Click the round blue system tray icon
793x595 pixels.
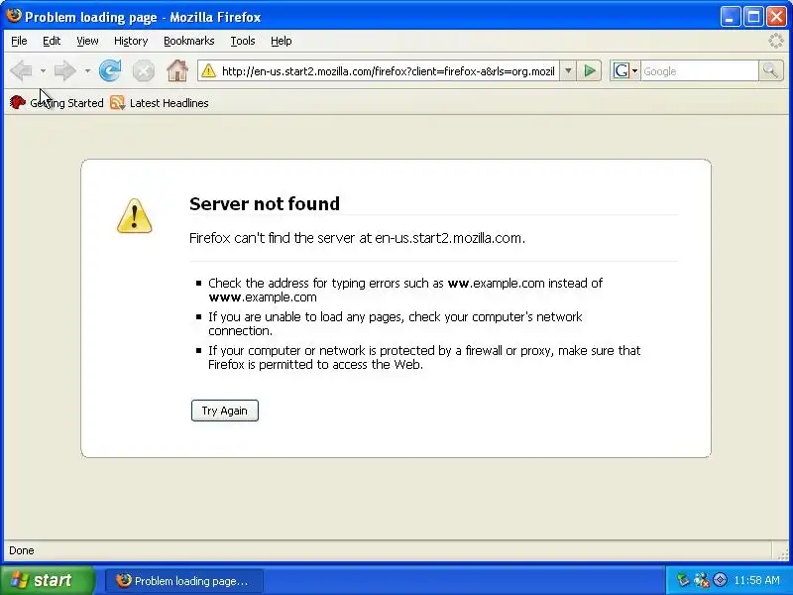[x=720, y=580]
